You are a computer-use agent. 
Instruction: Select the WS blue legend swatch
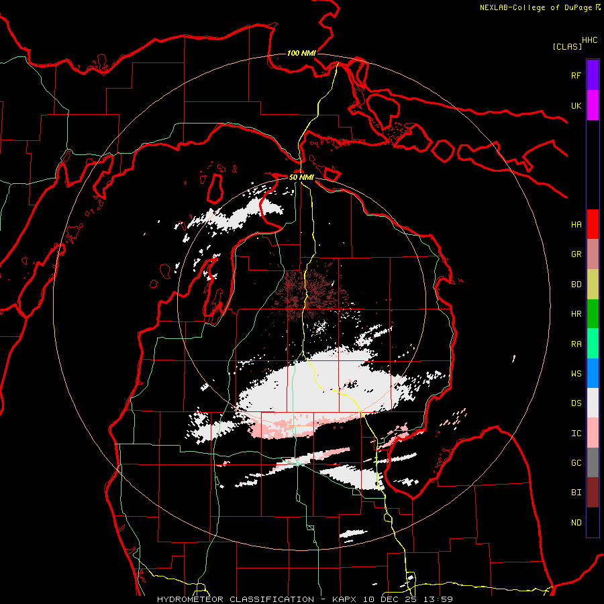coord(593,373)
